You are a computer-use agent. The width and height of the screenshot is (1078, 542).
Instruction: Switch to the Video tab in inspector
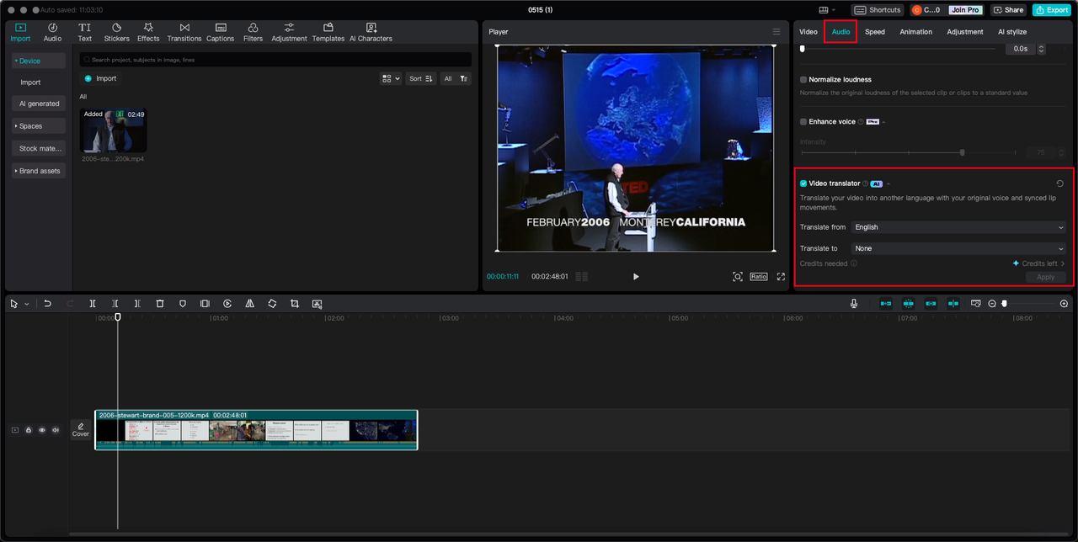(808, 32)
